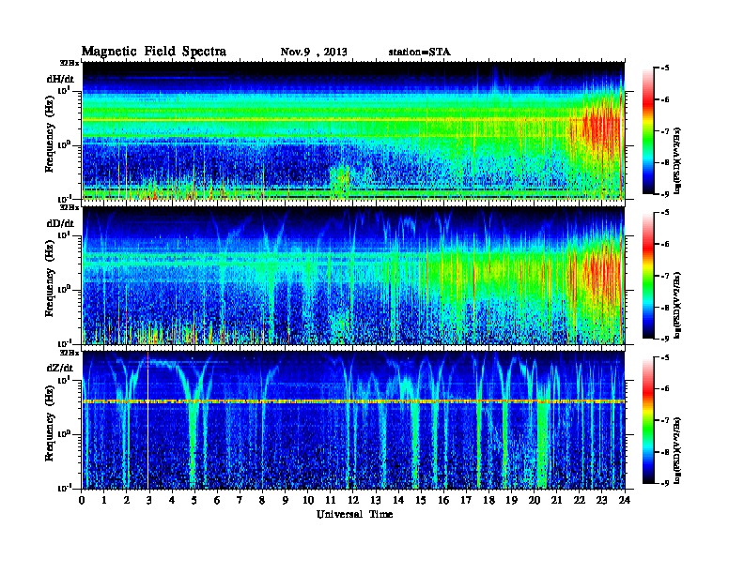The height and width of the screenshot is (574, 744).
Task: Select the dH/dt spectrogram panel
Action: click(353, 130)
